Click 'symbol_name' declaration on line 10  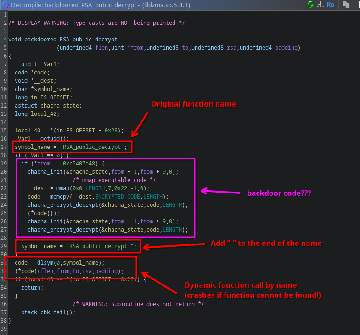51,89
